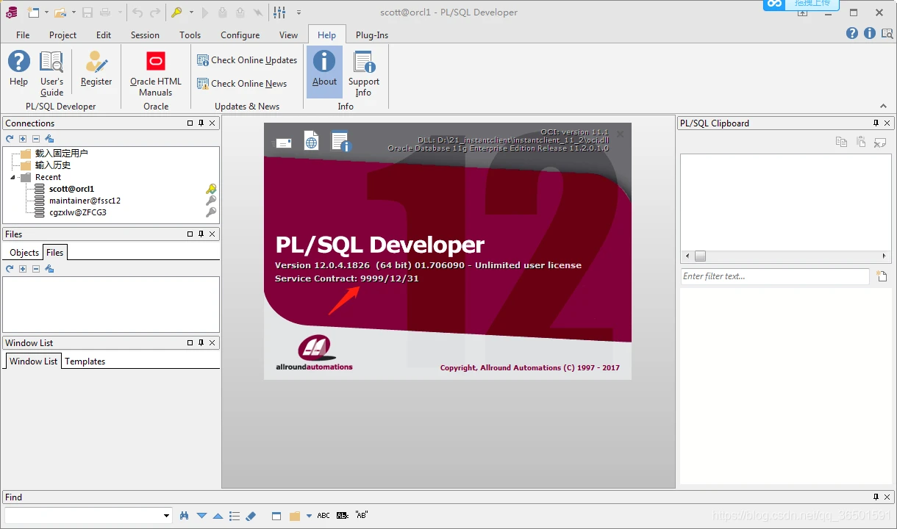The width and height of the screenshot is (897, 529).
Task: Click Check Online Updates
Action: (x=246, y=60)
